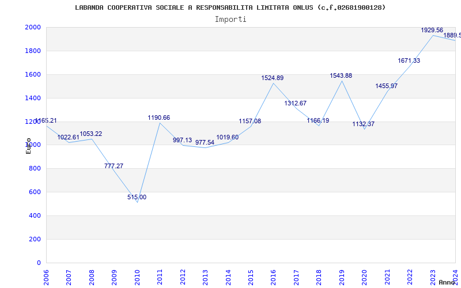
Task: Click the x-axis year 2011
Action: tap(160, 278)
